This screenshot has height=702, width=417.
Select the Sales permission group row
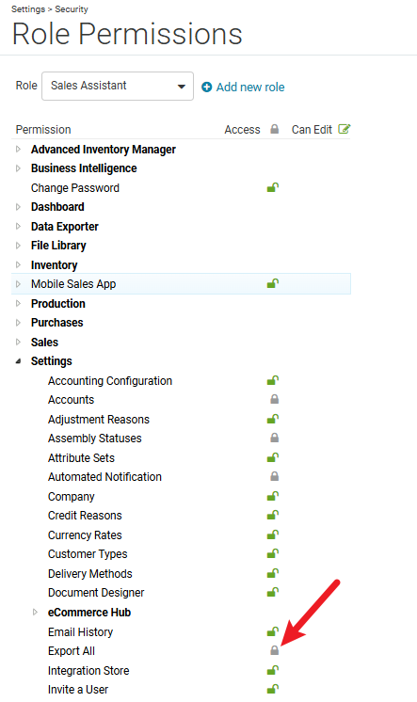click(181, 342)
